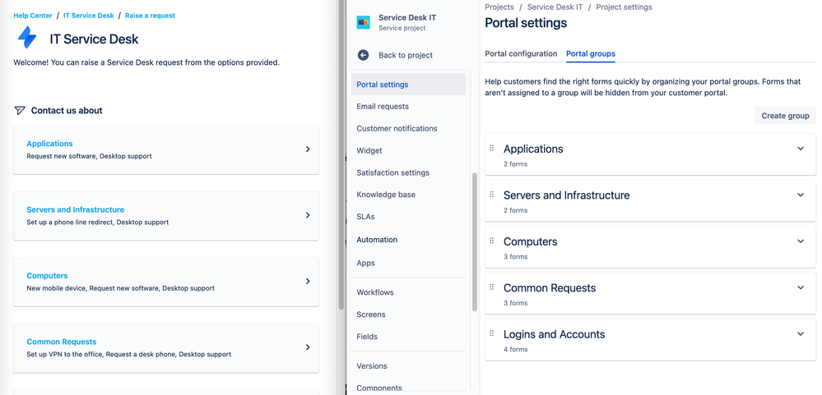Click the IT Service Desk lightning logo
The width and height of the screenshot is (822, 395).
[x=26, y=39]
